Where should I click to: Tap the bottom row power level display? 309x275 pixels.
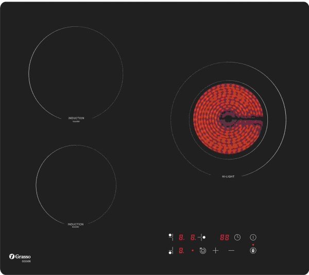point(181,251)
